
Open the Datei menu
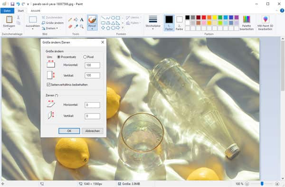click(x=7, y=11)
